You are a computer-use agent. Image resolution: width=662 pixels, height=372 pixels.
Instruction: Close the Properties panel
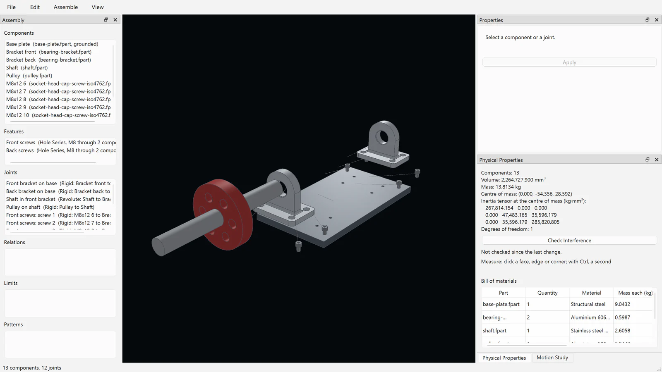(657, 20)
